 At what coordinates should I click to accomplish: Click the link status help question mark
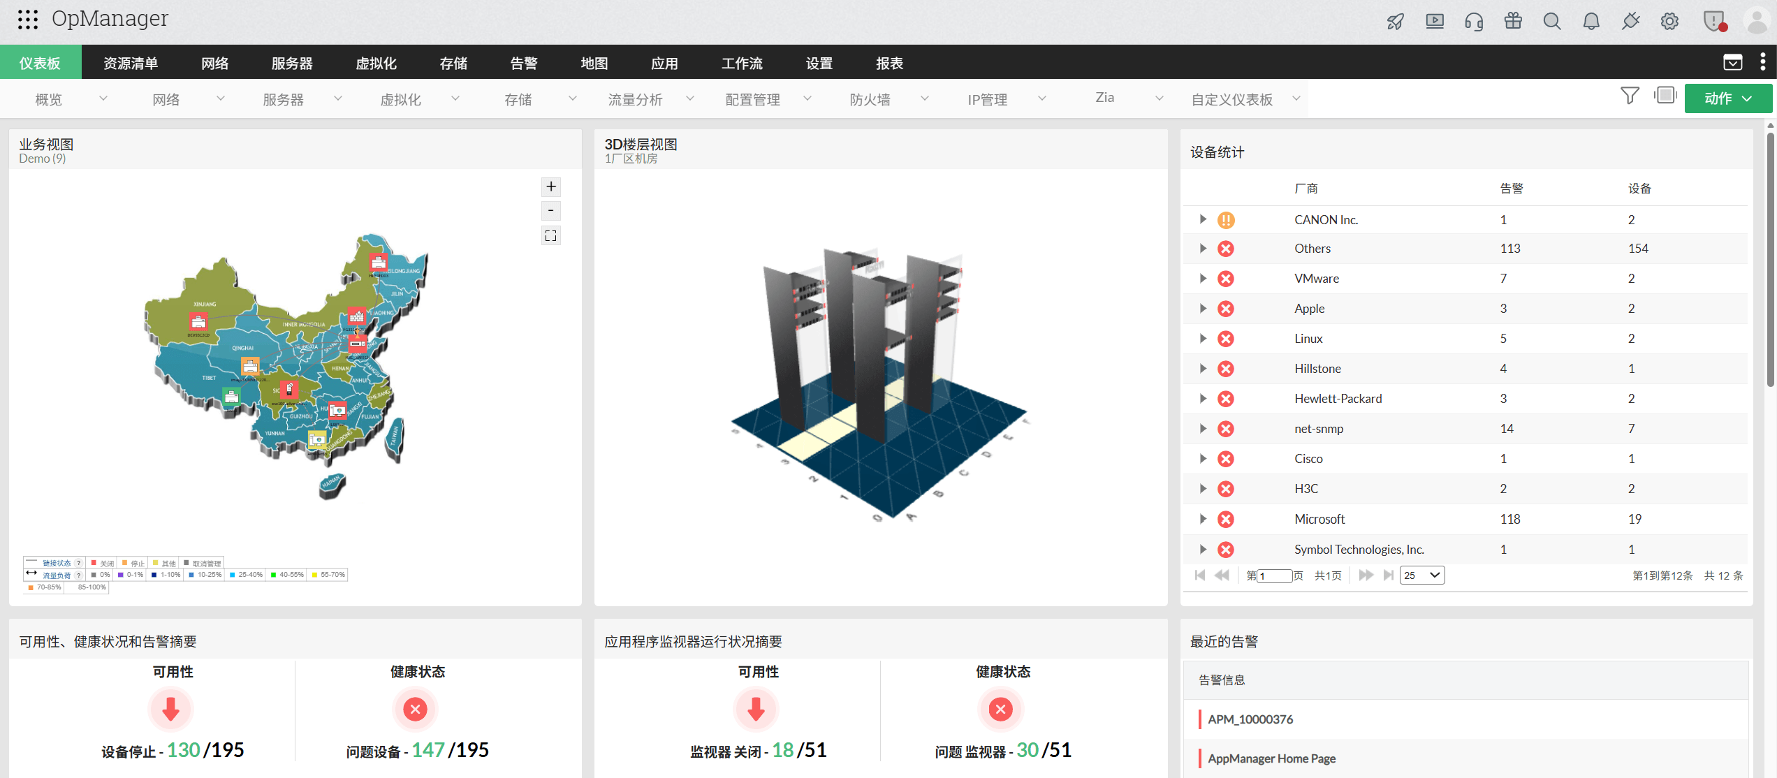pos(79,563)
